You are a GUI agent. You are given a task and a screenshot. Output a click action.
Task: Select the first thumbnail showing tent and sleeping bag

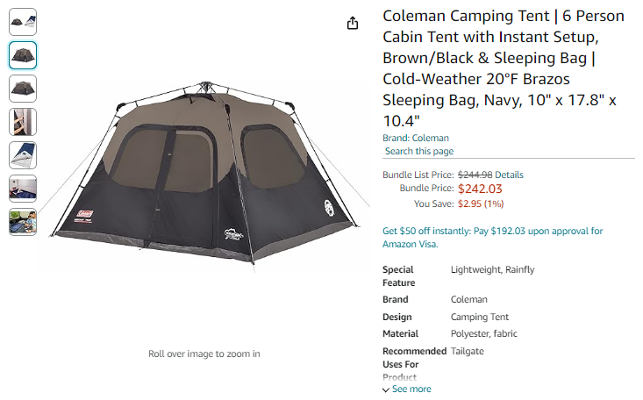click(x=23, y=22)
